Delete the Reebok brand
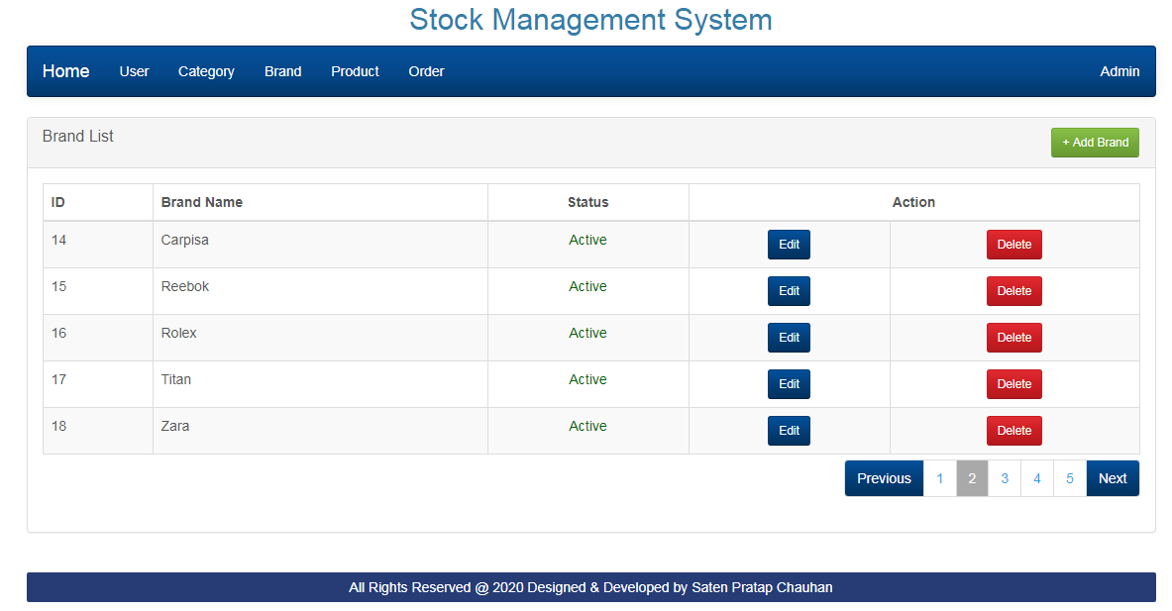This screenshot has height=611, width=1172. [x=1014, y=291]
